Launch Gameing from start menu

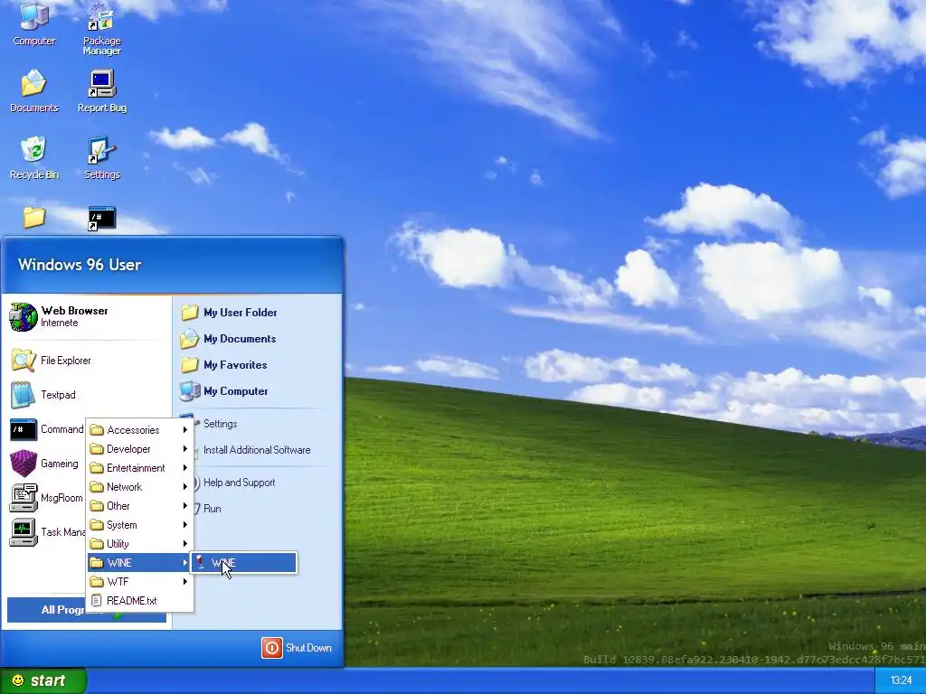pos(47,464)
